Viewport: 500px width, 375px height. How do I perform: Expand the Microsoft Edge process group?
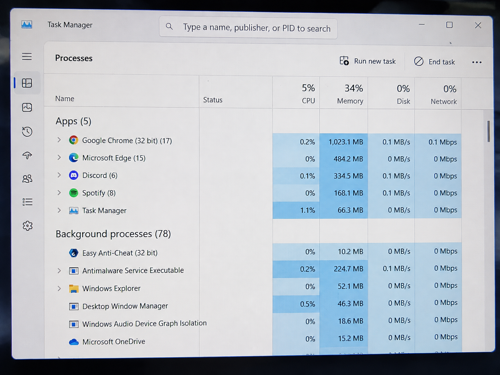click(59, 157)
